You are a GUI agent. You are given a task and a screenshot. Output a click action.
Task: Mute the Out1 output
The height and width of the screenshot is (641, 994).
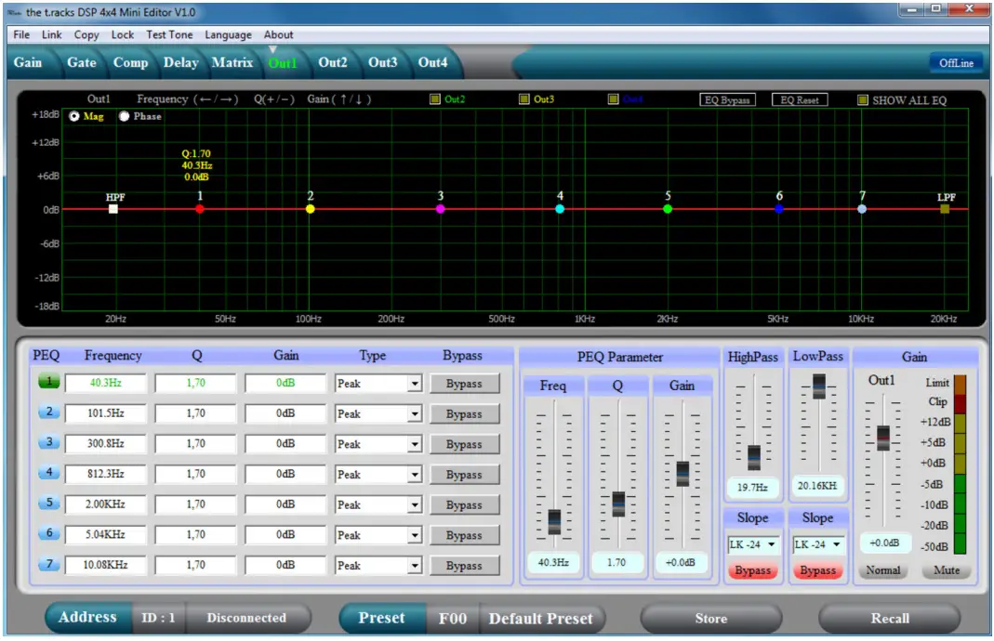[947, 570]
